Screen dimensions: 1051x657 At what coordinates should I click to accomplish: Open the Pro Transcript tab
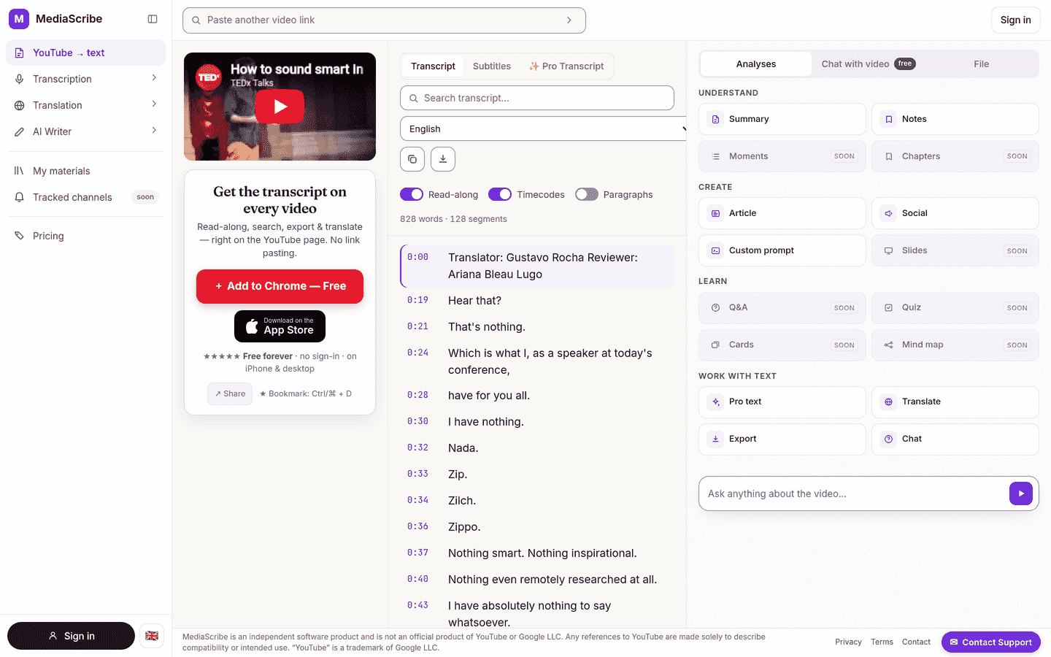pos(566,66)
